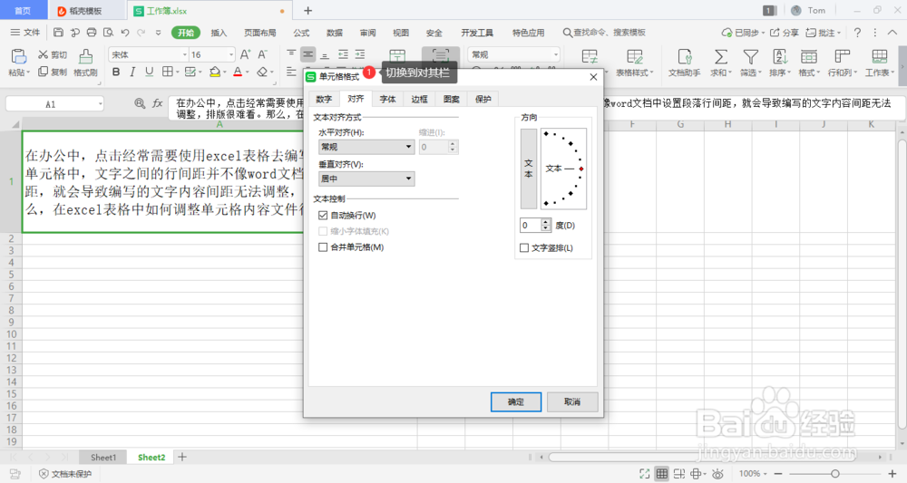
Task: Click the 筛选 Filter funnel icon
Action: 750,56
